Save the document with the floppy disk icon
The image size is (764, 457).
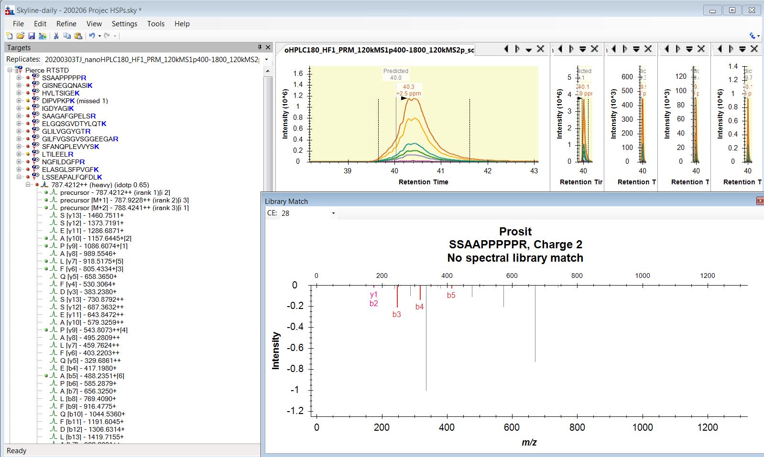(31, 36)
